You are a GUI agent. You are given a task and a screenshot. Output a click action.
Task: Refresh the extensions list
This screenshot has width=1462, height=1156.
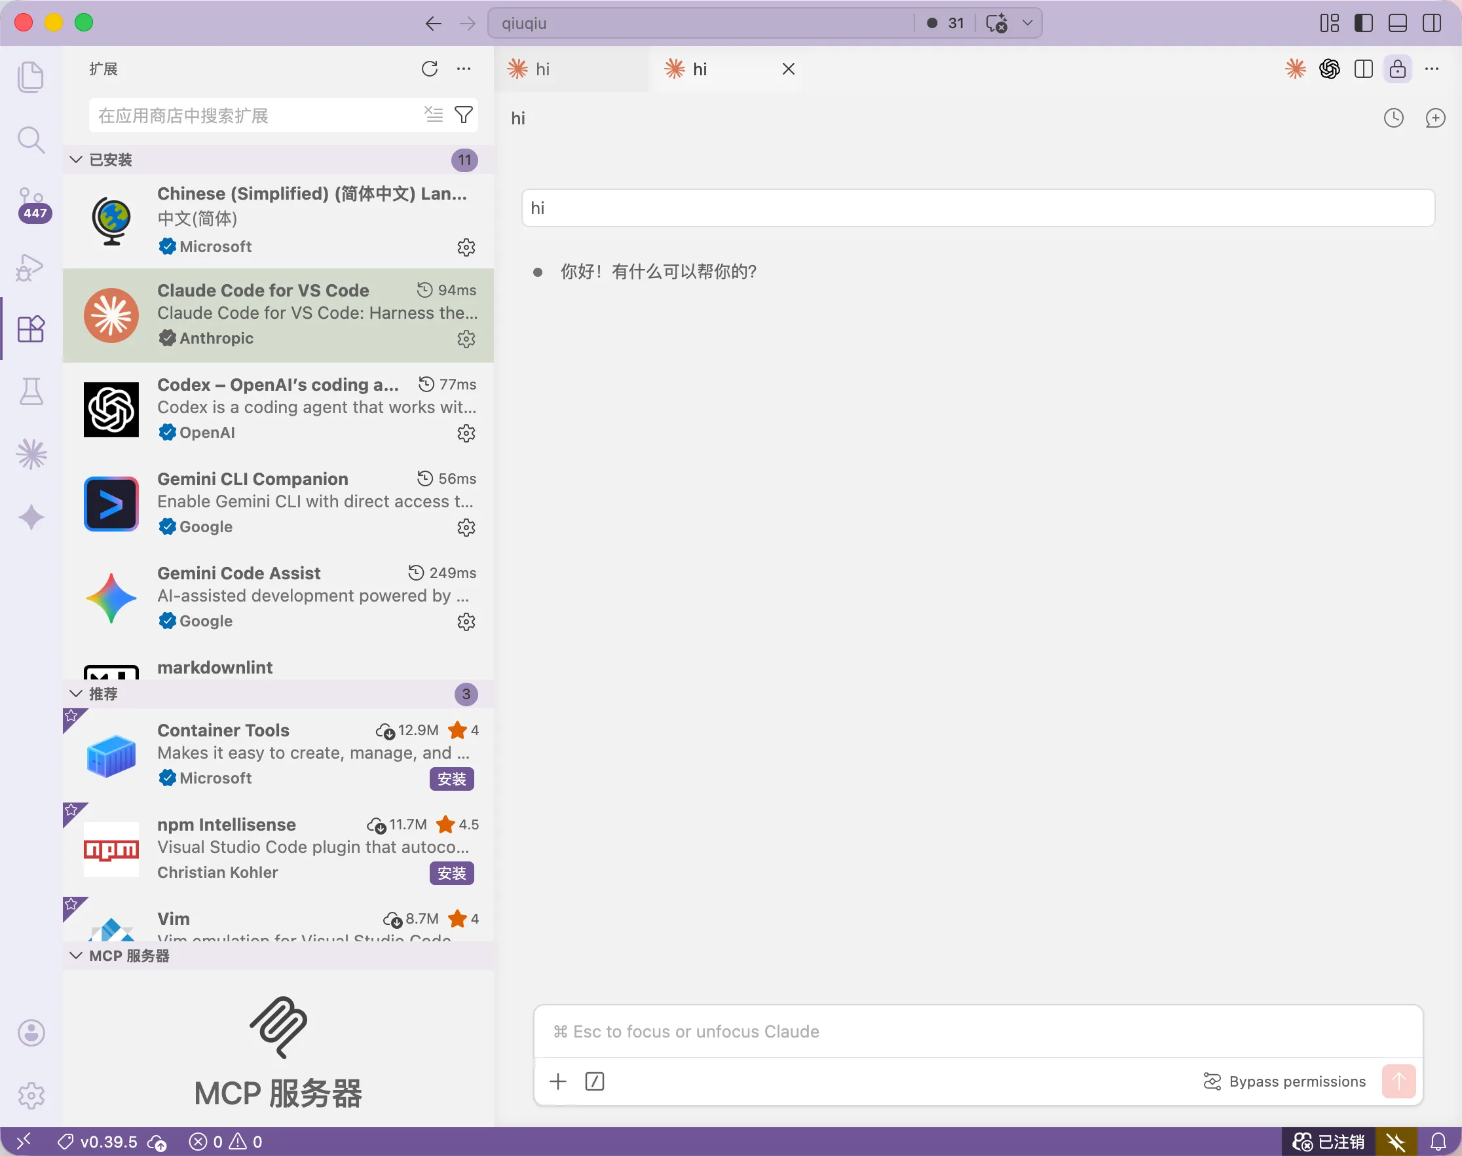[429, 68]
